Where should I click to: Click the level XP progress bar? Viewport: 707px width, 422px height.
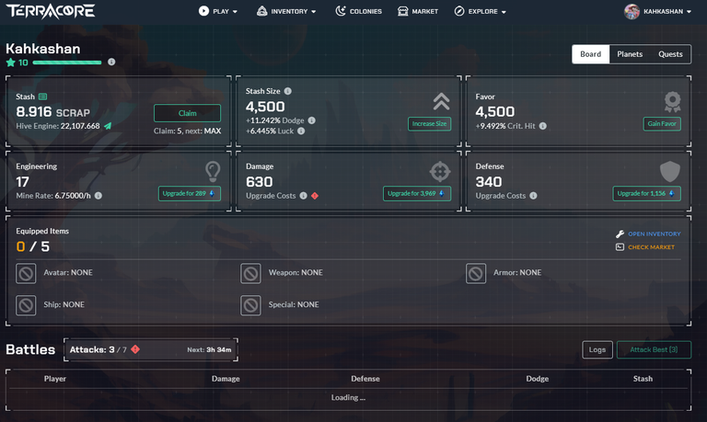point(67,63)
